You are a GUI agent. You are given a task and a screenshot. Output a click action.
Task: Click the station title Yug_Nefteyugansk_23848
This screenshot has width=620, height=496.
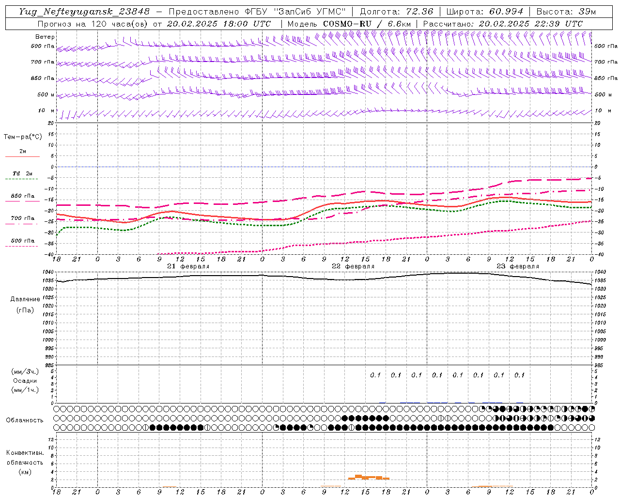[x=84, y=12]
